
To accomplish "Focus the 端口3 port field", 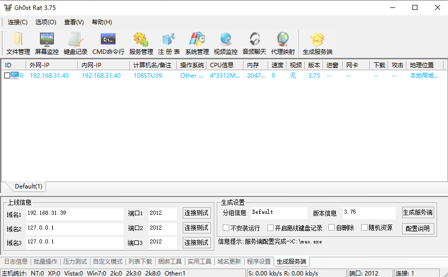I will point(163,243).
